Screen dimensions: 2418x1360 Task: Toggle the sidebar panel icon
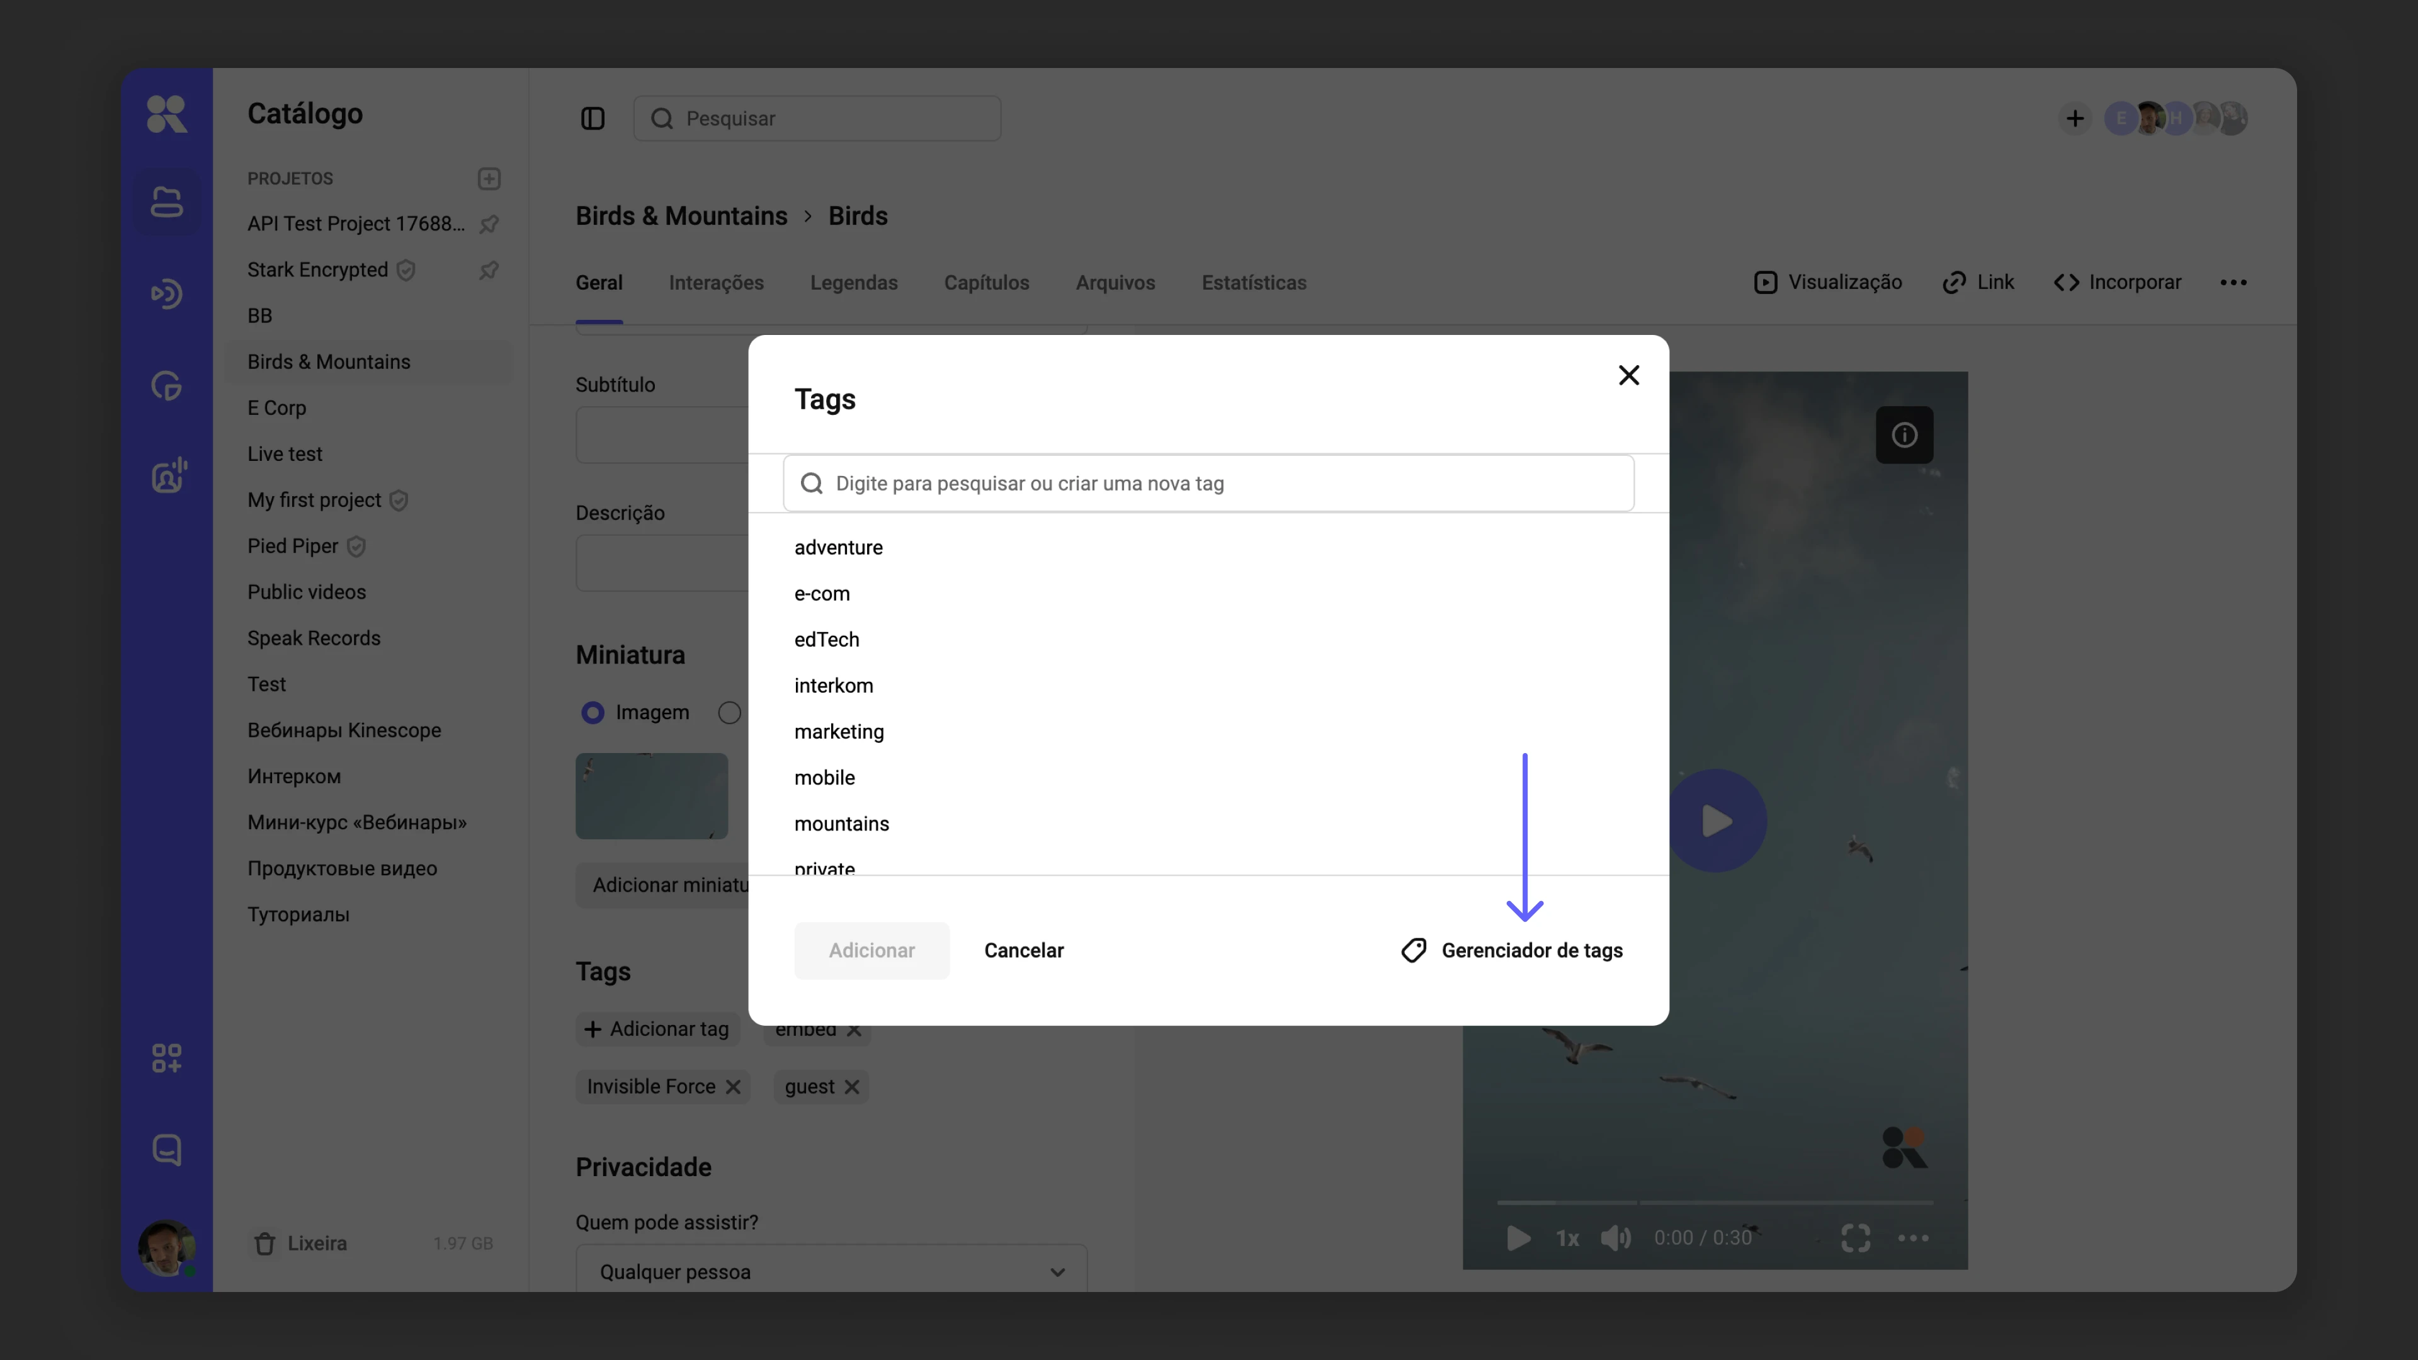593,118
